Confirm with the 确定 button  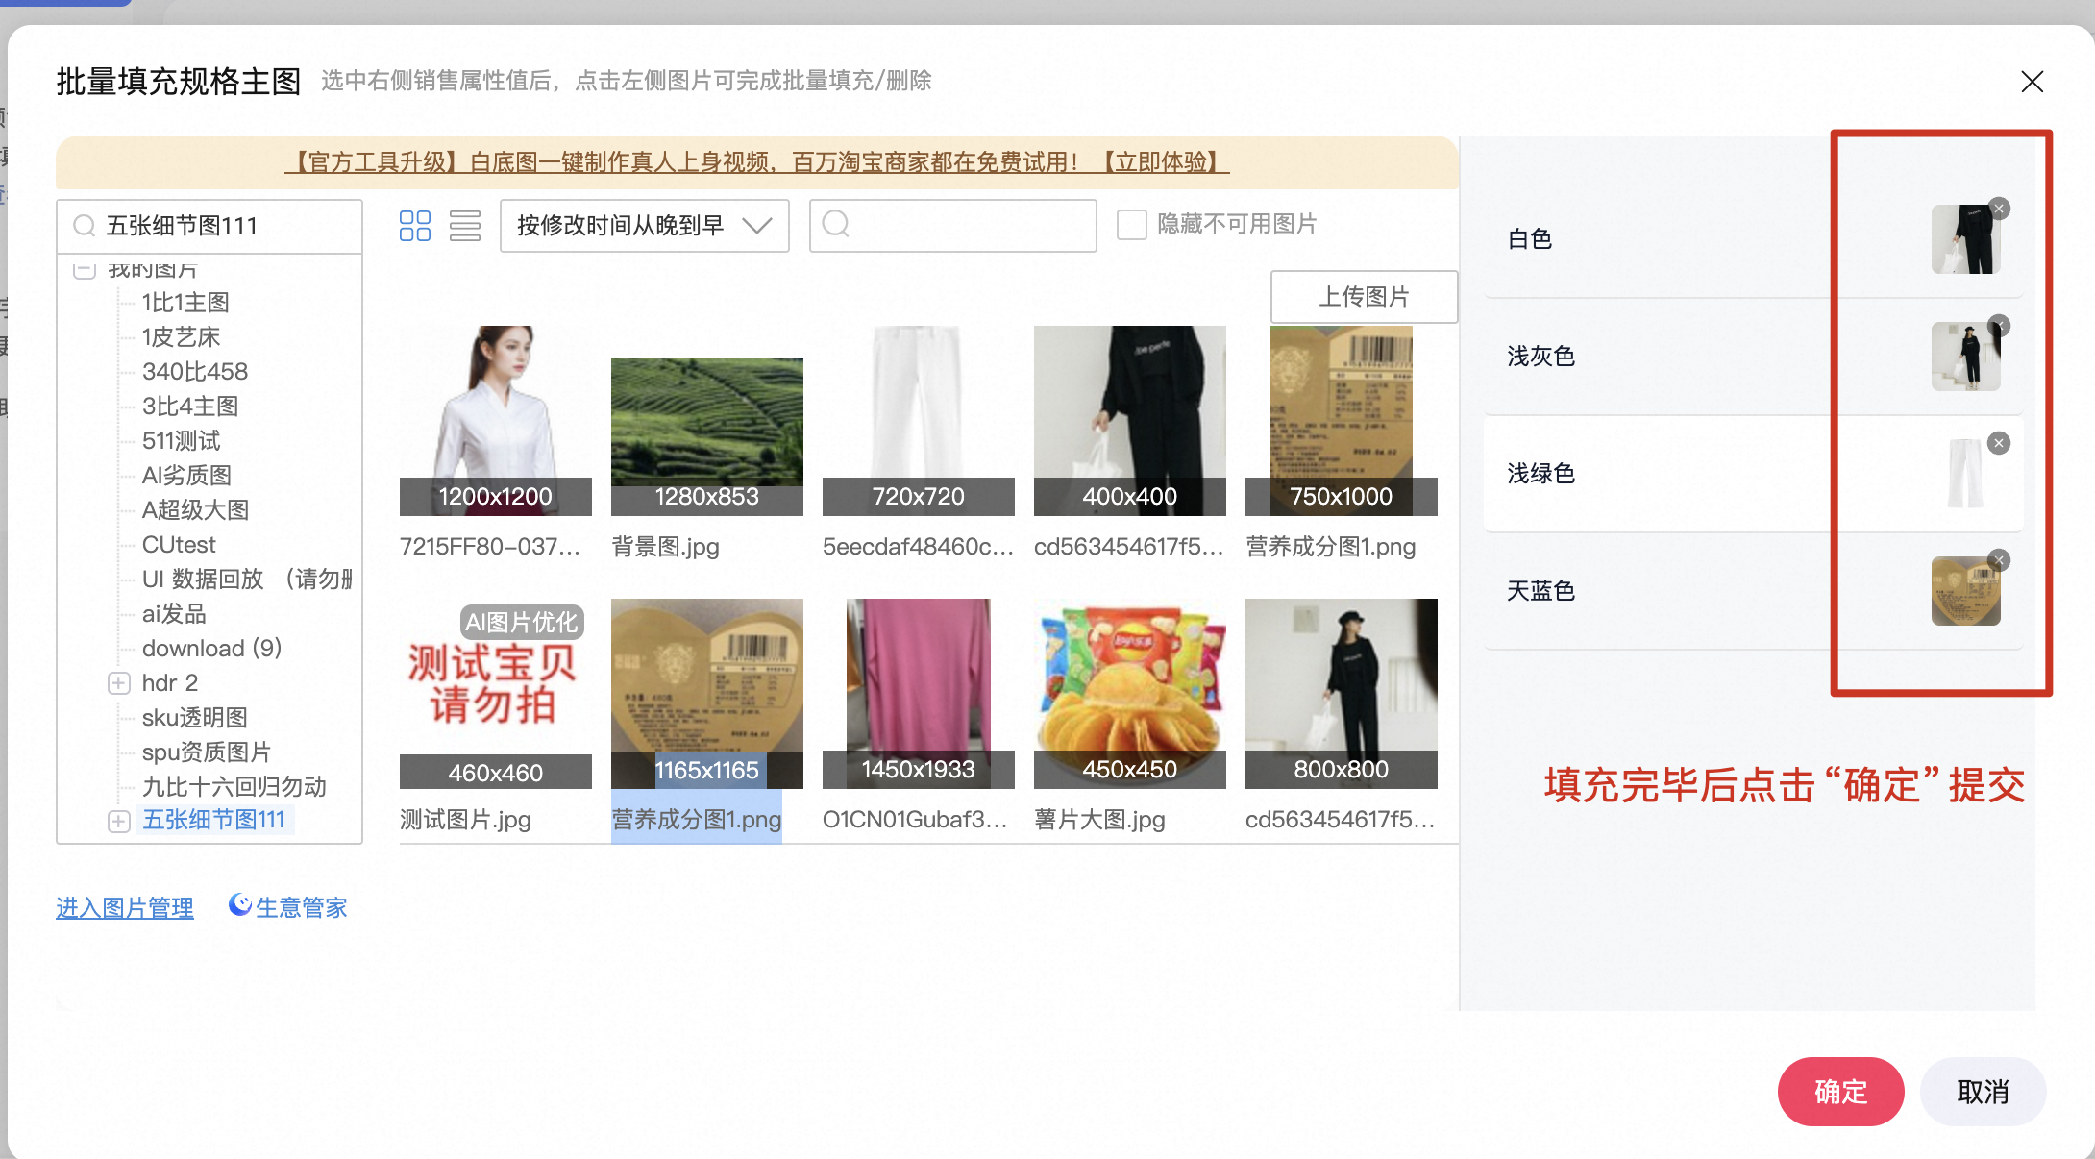click(1840, 1092)
